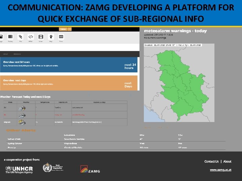The width and height of the screenshot is (242, 181).
Task: Open the Contact Us link
Action: (x=211, y=162)
